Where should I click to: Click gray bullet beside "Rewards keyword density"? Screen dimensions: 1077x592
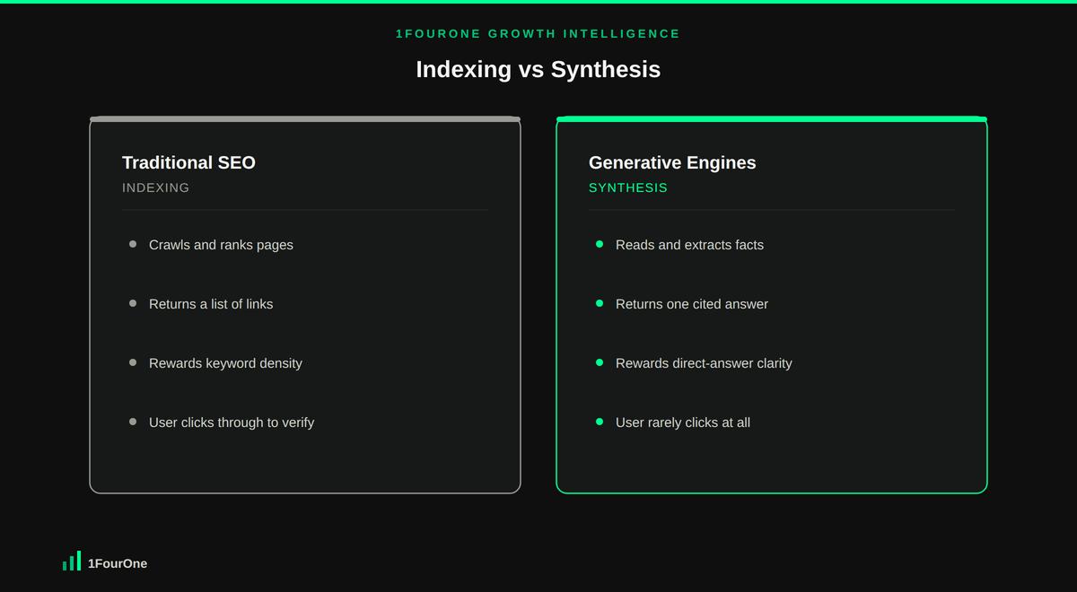click(x=133, y=362)
